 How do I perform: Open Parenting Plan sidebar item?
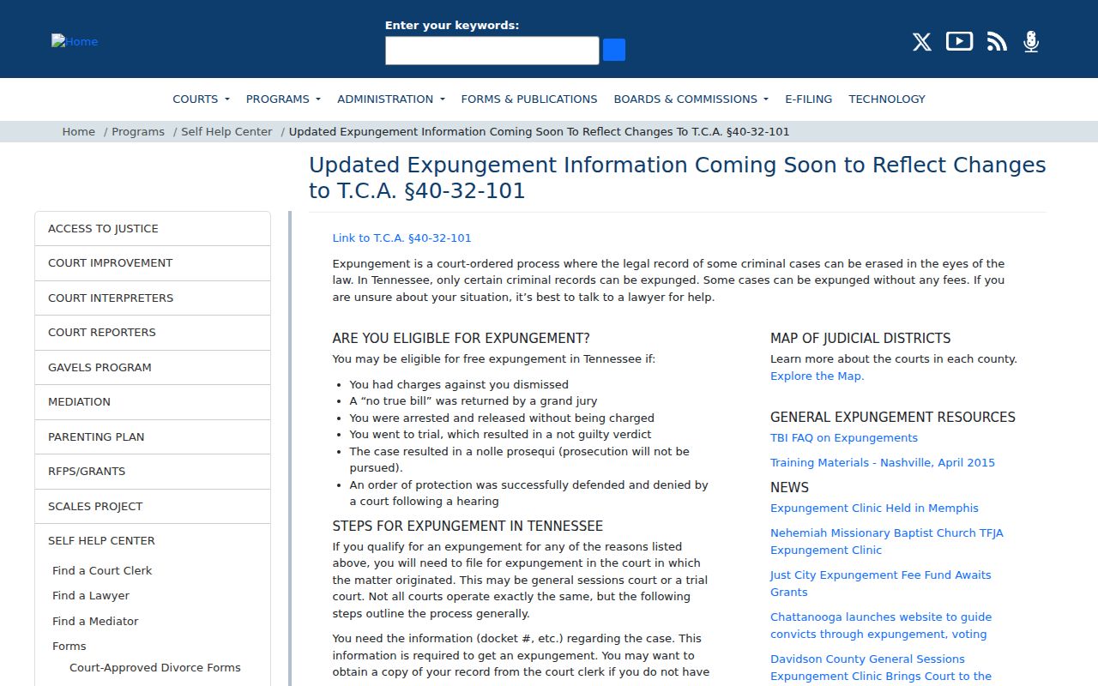coord(153,436)
